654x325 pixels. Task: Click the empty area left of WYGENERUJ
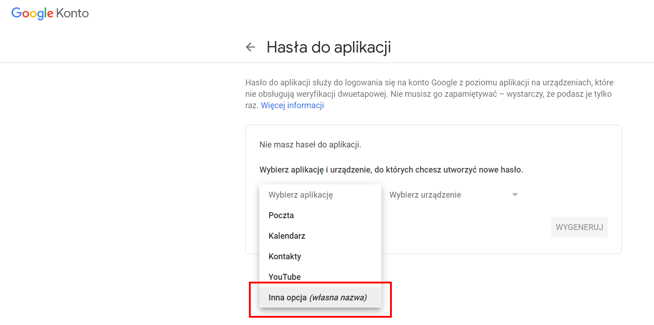coord(466,227)
